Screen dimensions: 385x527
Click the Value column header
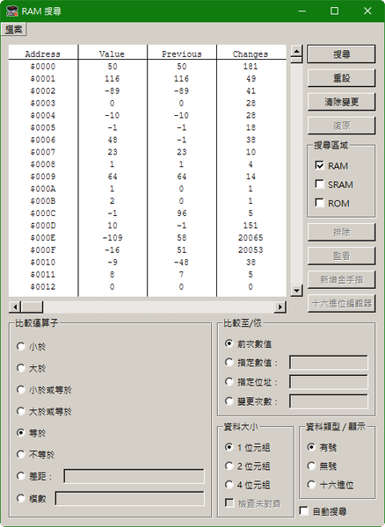point(113,54)
